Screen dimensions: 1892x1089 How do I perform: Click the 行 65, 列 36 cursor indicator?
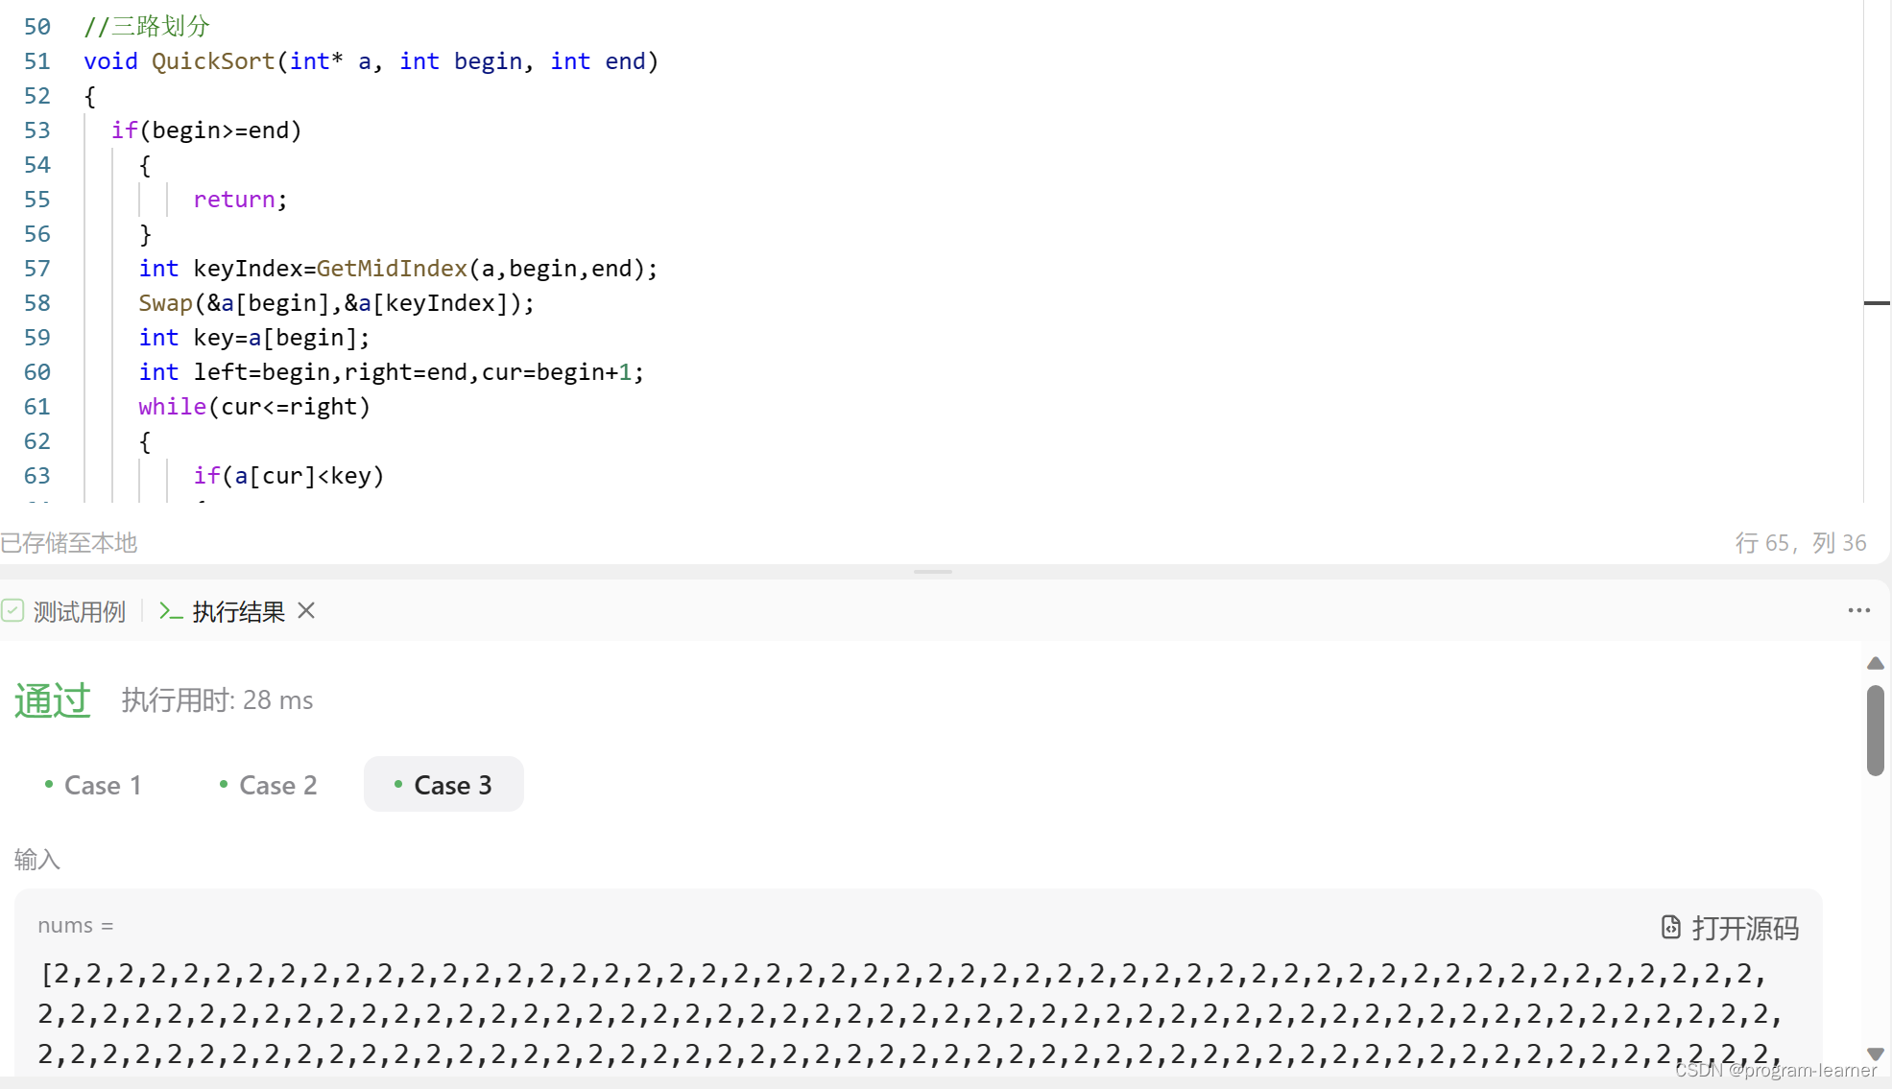[1800, 543]
